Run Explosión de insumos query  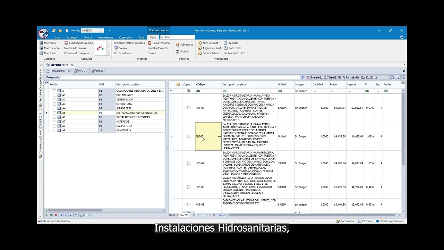click(x=78, y=43)
